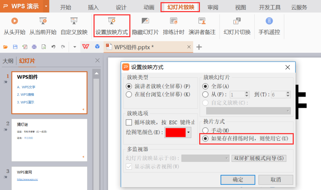Select the 幻灯片放映 ribbon tab
The height and width of the screenshot is (190, 321).
pyautogui.click(x=181, y=7)
